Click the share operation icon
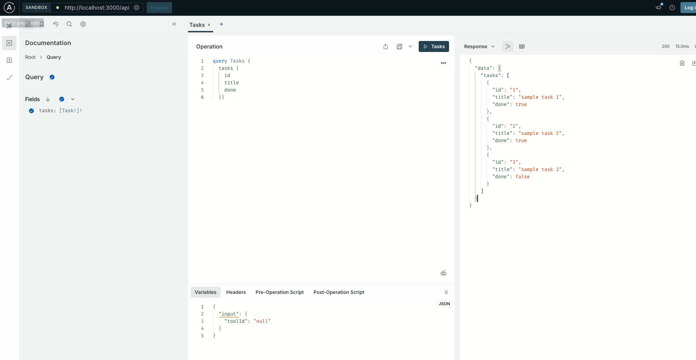The width and height of the screenshot is (696, 360). [386, 46]
